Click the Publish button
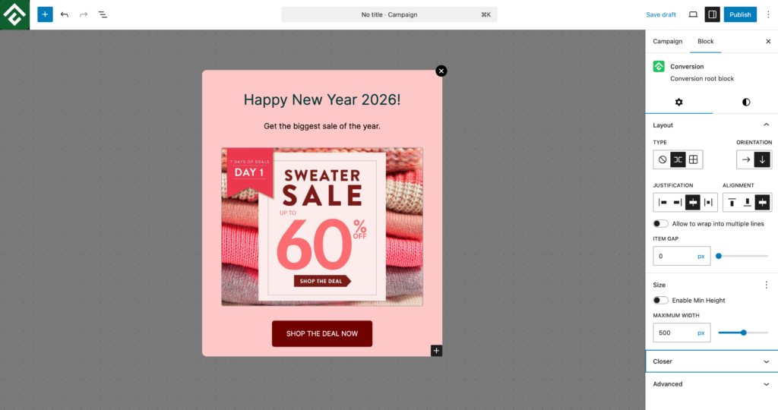The height and width of the screenshot is (410, 778). [740, 14]
